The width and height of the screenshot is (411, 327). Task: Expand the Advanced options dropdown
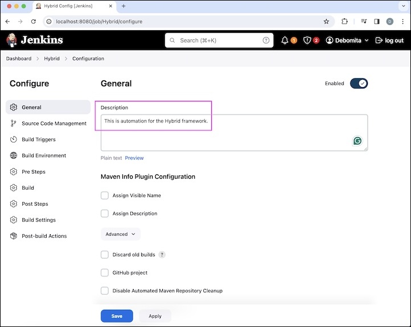(x=121, y=234)
